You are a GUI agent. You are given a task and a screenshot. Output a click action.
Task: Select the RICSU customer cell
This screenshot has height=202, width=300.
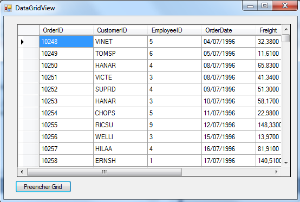(x=120, y=125)
